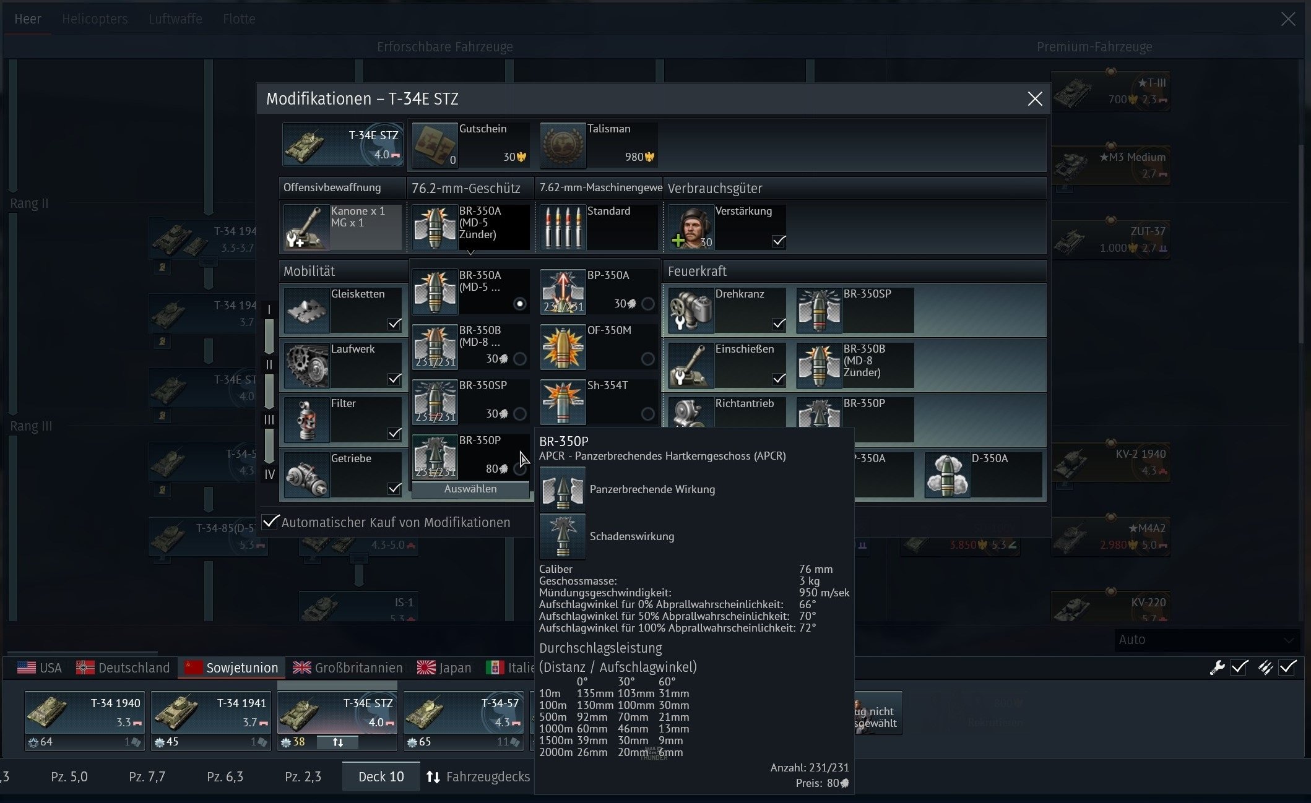Click the Talisman medal icon
Viewport: 1311px width, 803px height.
pos(563,145)
